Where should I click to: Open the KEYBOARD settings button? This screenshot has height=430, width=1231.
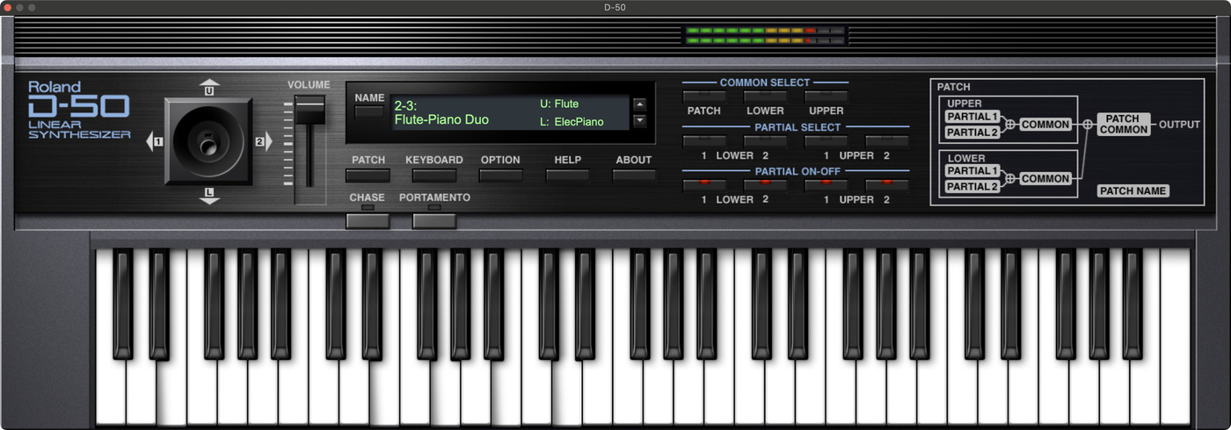[x=434, y=175]
